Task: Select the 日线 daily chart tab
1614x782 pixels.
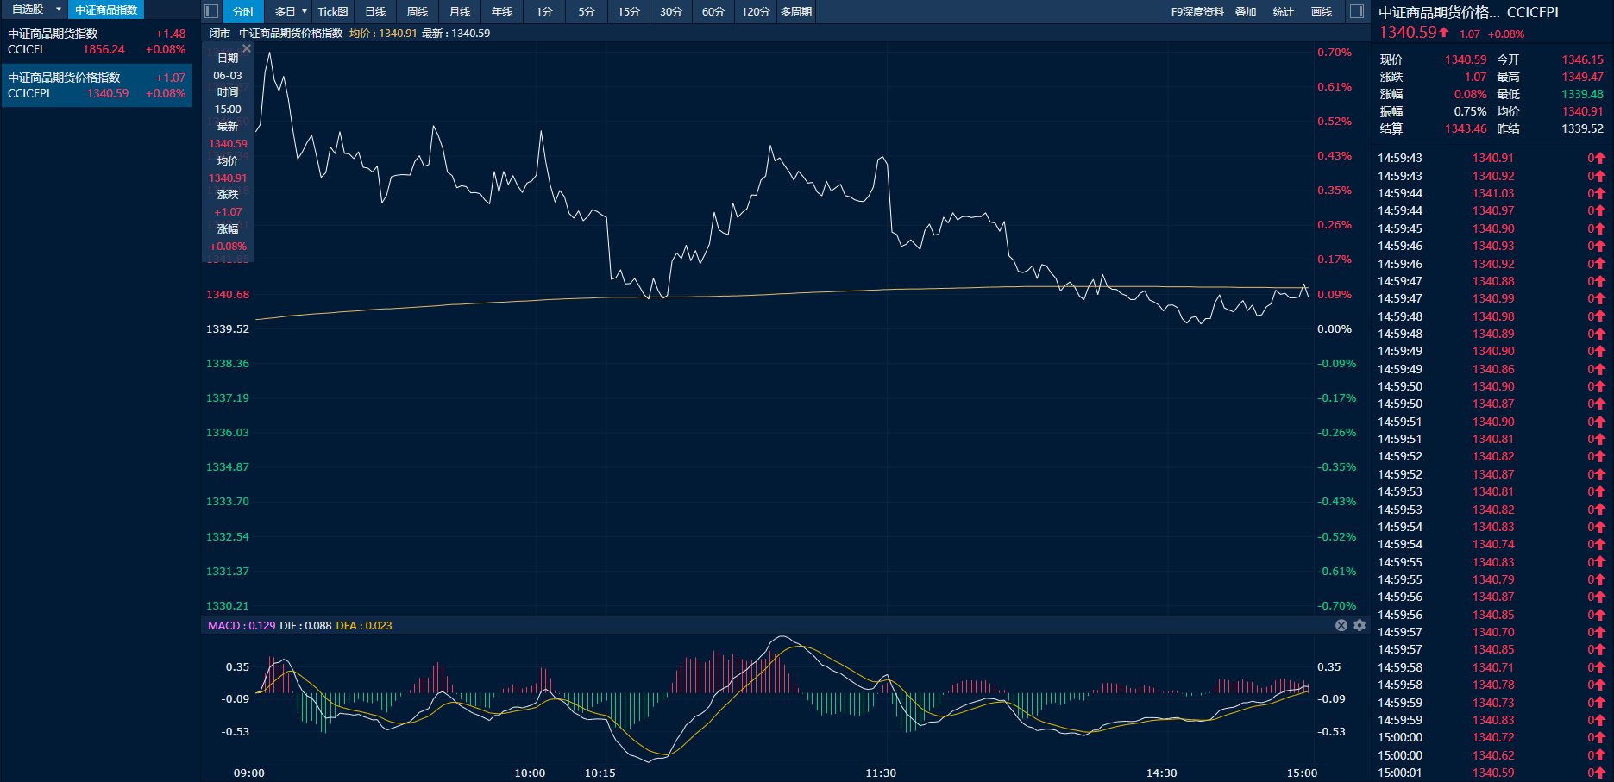Action: click(375, 11)
